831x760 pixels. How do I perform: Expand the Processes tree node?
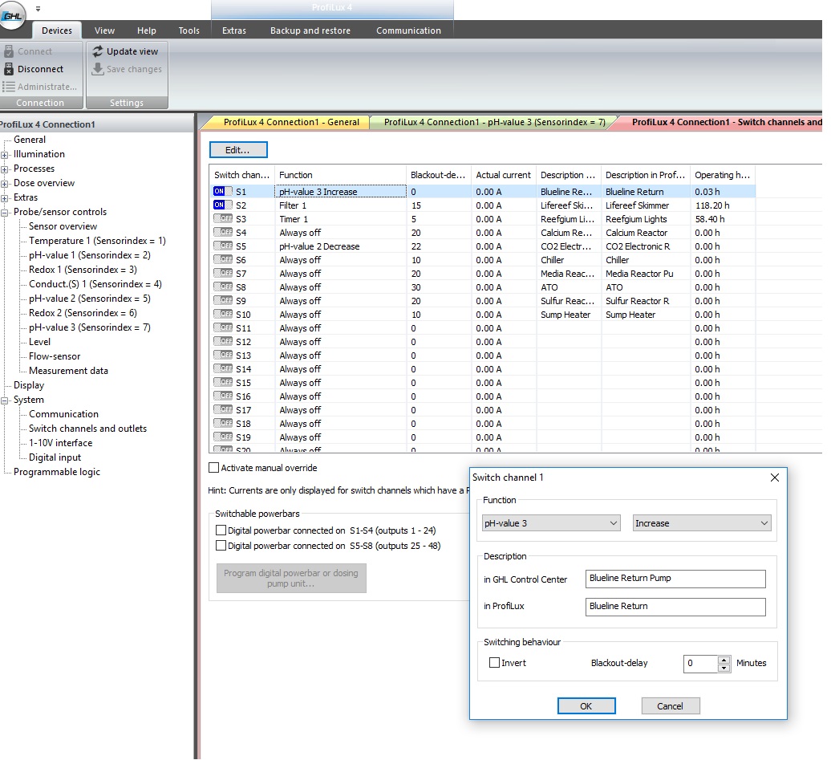(x=5, y=169)
